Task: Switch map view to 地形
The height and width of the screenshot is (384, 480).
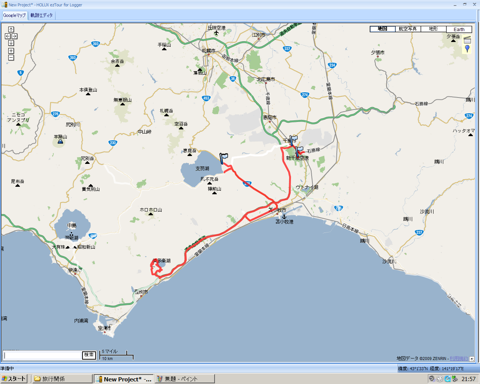Action: (433, 29)
